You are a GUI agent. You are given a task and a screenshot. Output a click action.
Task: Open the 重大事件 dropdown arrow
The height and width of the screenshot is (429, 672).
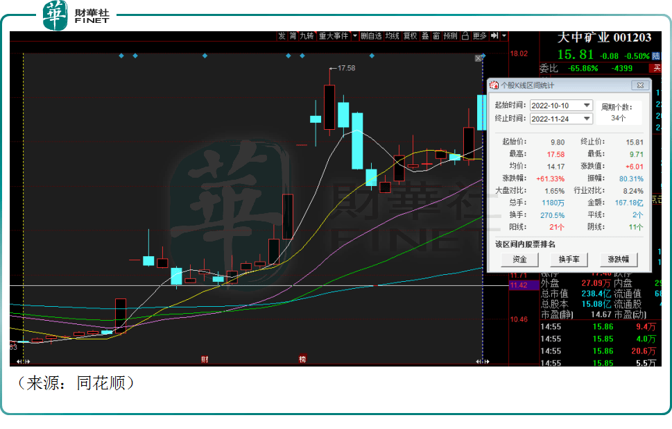pyautogui.click(x=355, y=36)
